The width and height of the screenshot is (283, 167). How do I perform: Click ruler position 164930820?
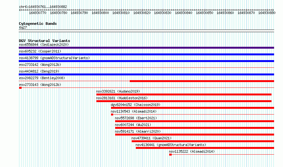click(x=142, y=13)
